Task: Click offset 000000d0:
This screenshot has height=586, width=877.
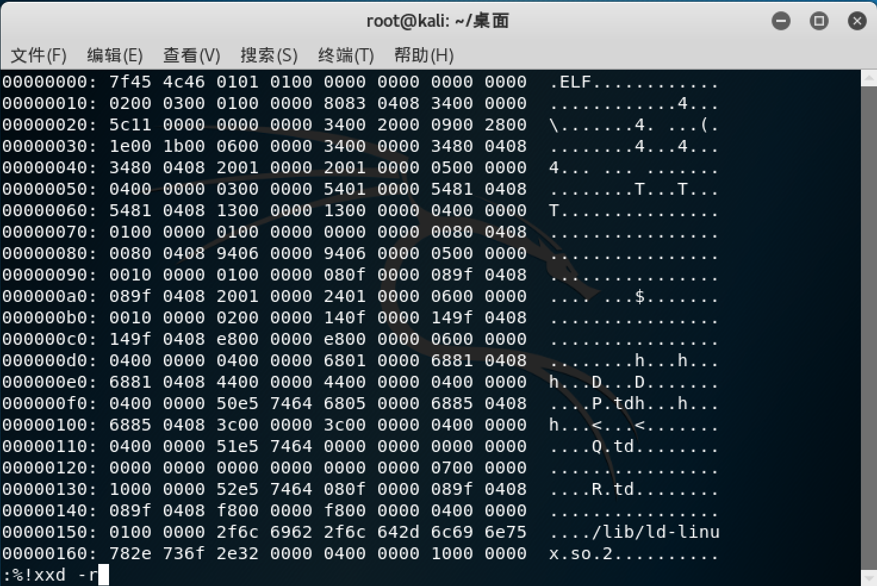Action: tap(49, 360)
